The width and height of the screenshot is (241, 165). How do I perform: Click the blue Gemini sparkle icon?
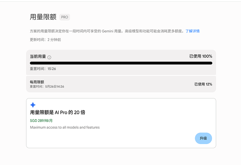pos(33,105)
